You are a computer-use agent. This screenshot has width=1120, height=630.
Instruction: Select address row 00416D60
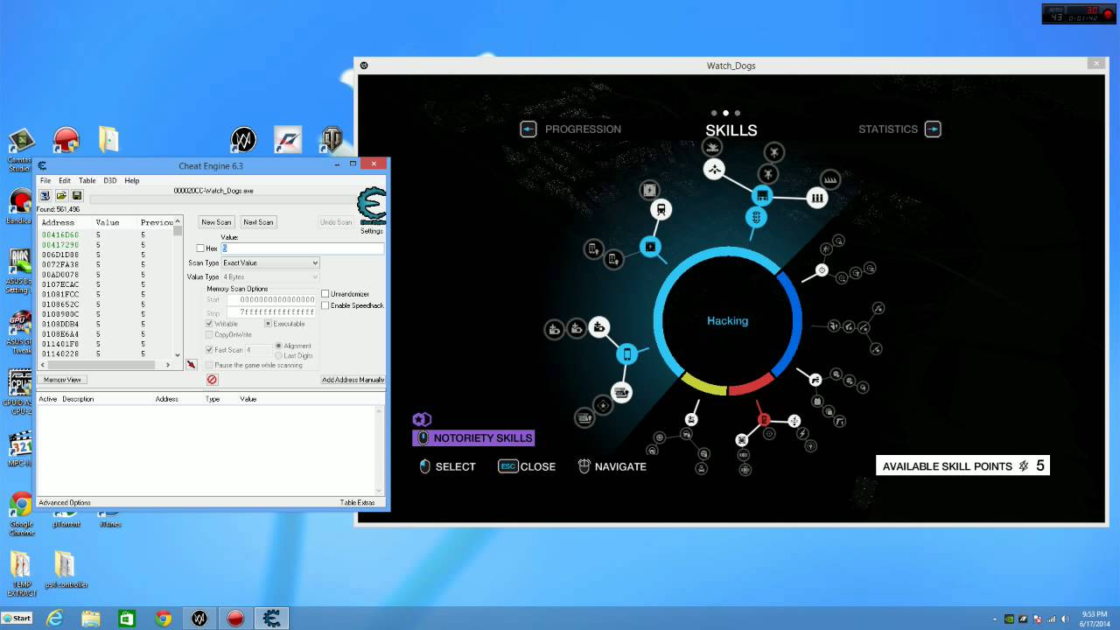(105, 235)
